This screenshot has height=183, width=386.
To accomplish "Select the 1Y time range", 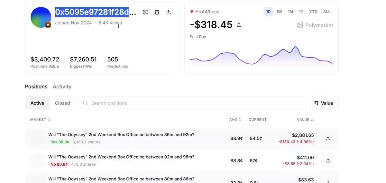I will (301, 12).
